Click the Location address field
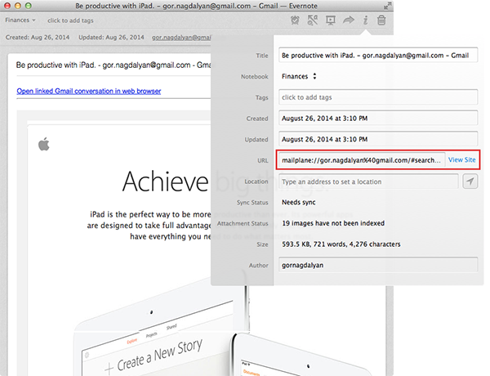 coord(368,181)
